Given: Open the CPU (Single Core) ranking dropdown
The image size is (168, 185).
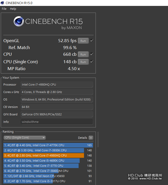Looking at the screenshot, I should (x=25, y=137).
